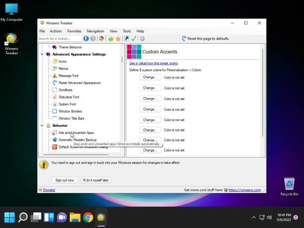
Task: Click the System Font letter icon
Action: click(x=55, y=104)
